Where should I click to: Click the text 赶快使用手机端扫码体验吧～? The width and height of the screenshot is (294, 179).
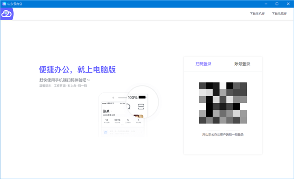coord(65,80)
